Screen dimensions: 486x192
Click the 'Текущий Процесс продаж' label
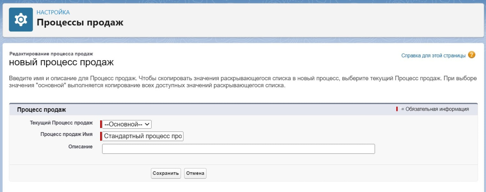[61, 123]
